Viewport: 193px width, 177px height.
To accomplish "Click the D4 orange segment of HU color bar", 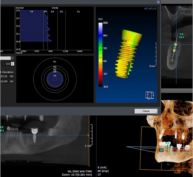I will [100, 64].
